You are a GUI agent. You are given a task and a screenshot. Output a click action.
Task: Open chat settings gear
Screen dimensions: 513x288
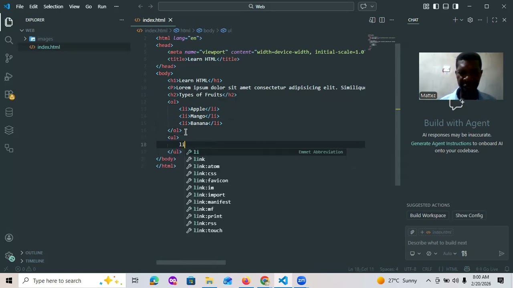pos(470,20)
